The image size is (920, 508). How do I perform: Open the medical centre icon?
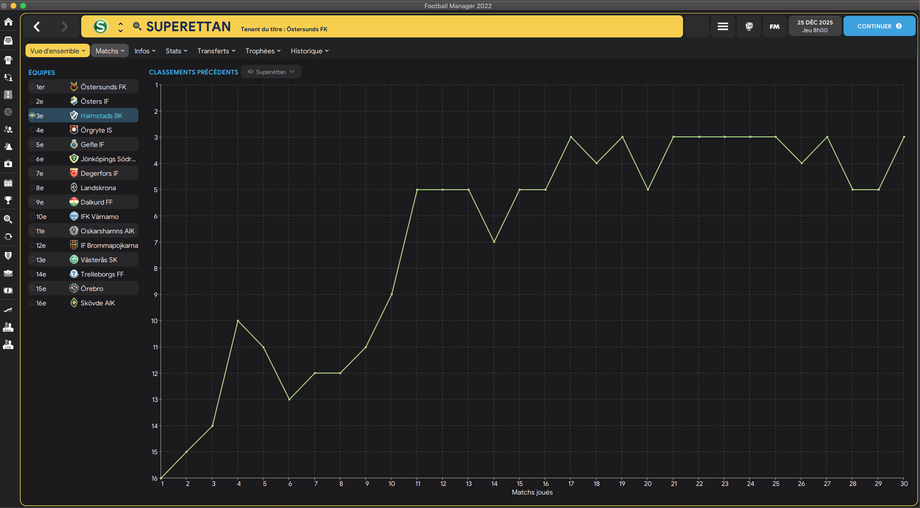point(8,164)
